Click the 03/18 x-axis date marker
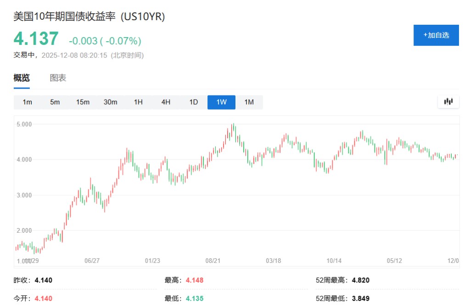 tap(274, 261)
